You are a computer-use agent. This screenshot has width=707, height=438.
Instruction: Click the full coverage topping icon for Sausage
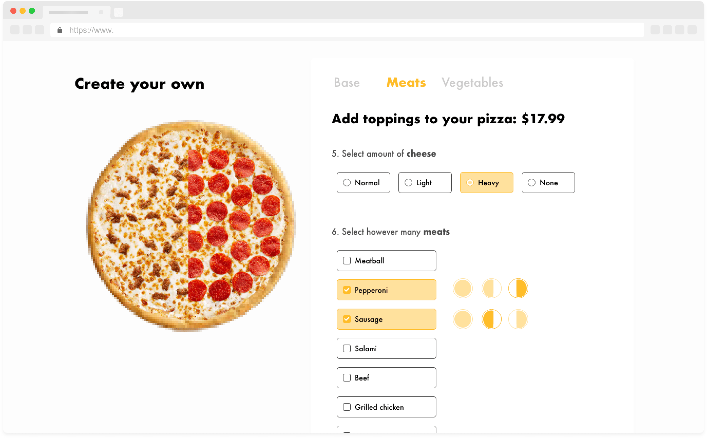tap(463, 319)
